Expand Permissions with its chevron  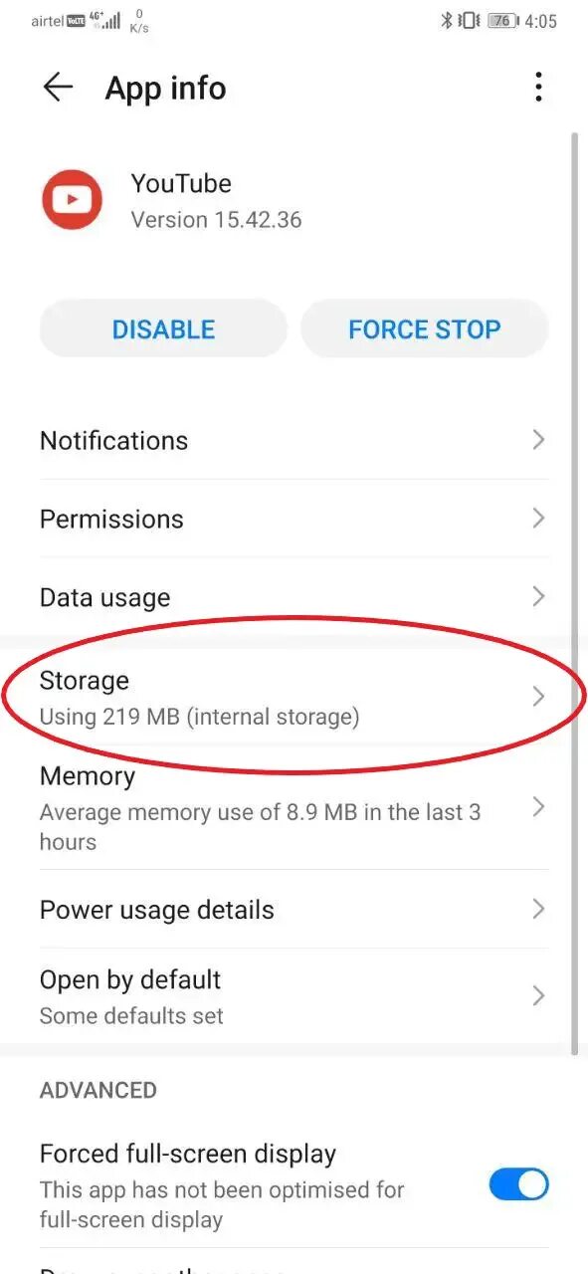click(x=538, y=519)
